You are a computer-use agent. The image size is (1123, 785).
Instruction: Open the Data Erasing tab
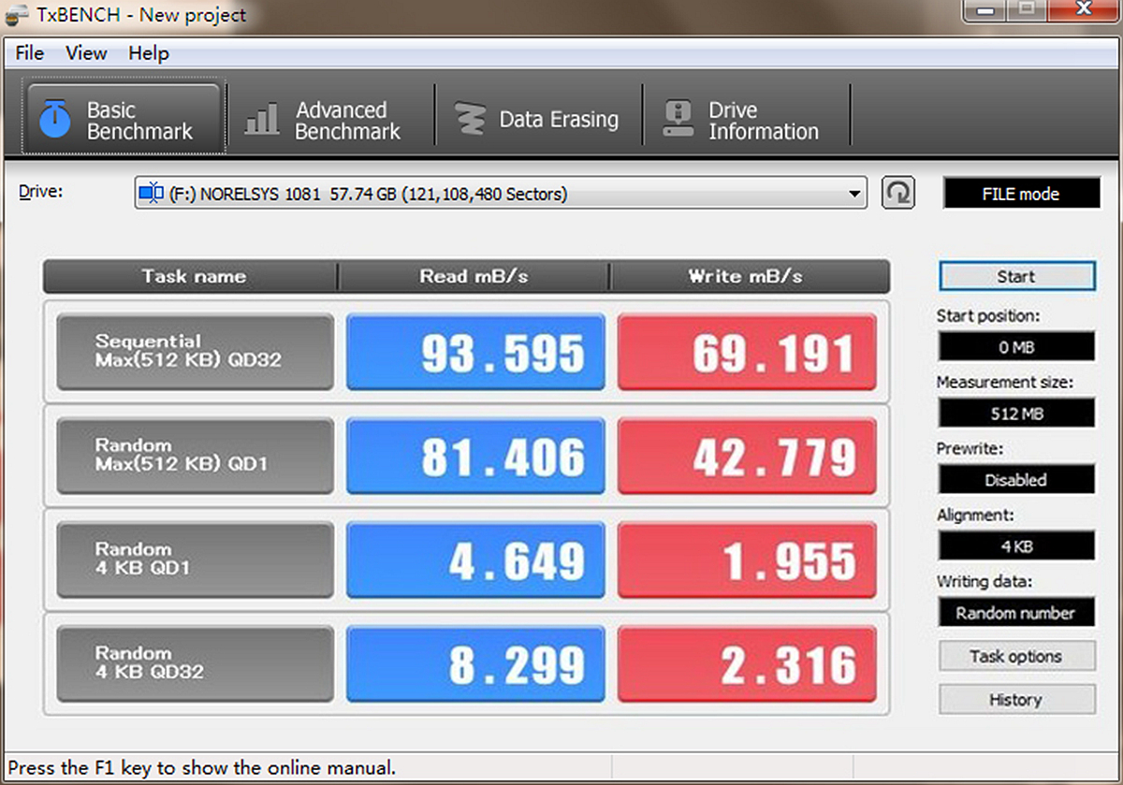point(537,121)
